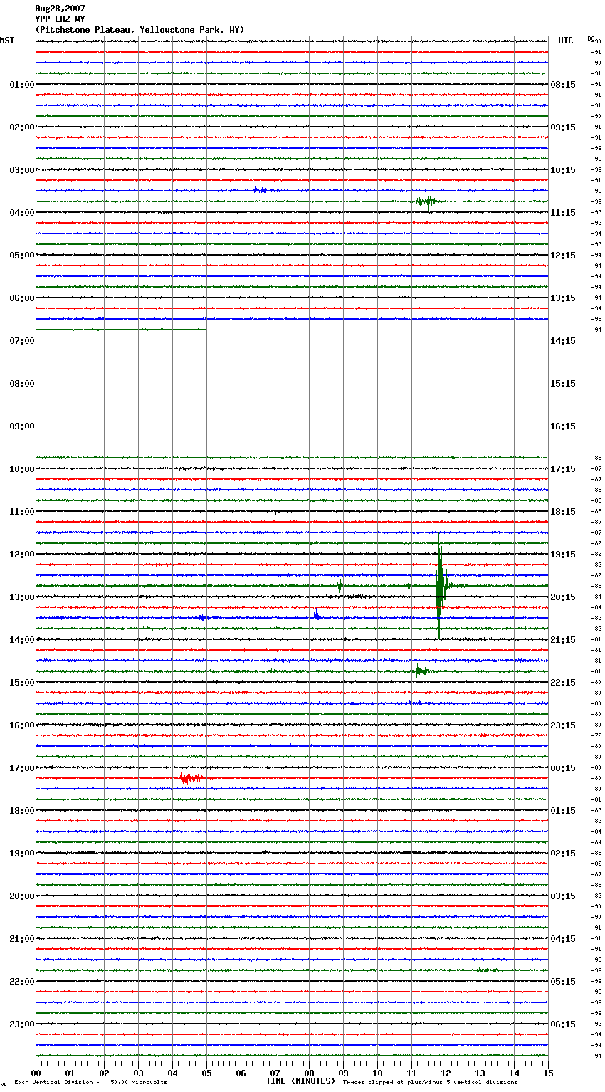
Task: Select the 07:00 MST time label
Action: (x=22, y=341)
